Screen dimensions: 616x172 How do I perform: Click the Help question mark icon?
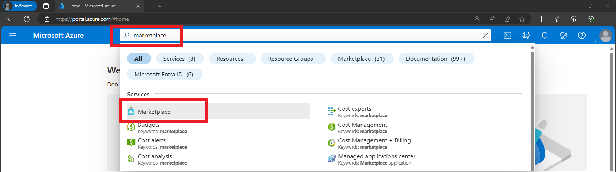click(582, 35)
